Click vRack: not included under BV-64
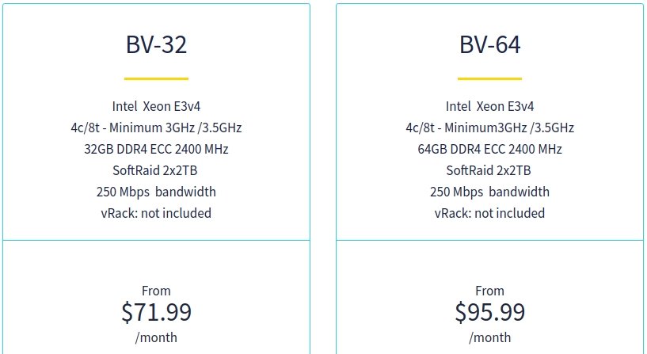 click(x=489, y=213)
